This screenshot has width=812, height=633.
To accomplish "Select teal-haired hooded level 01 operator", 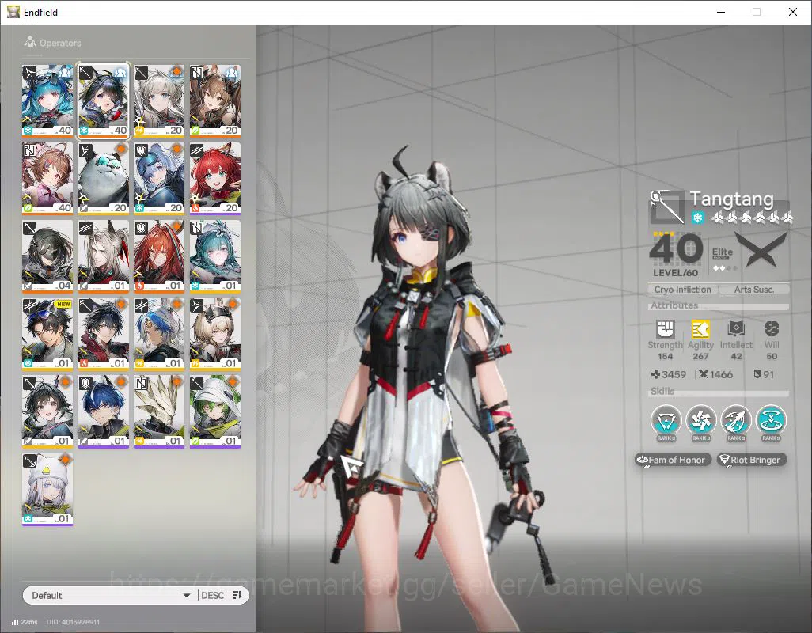I will click(x=215, y=256).
